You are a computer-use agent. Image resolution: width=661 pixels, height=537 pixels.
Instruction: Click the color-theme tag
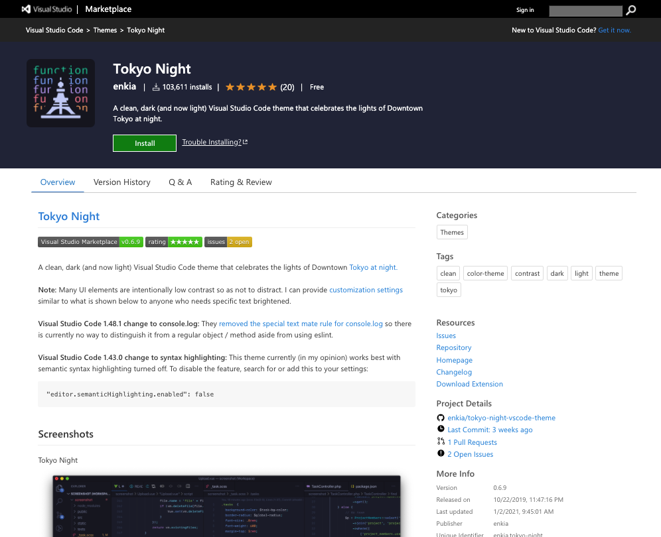[x=485, y=273]
